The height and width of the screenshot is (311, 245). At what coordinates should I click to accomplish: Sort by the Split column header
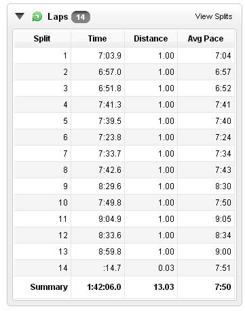coord(42,39)
